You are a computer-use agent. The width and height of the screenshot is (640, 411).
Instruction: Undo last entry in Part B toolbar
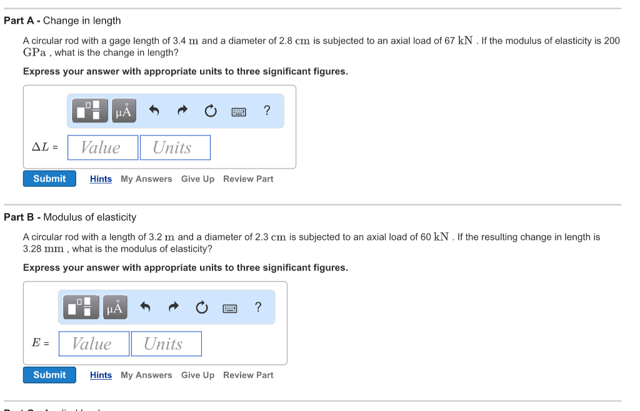tap(145, 307)
